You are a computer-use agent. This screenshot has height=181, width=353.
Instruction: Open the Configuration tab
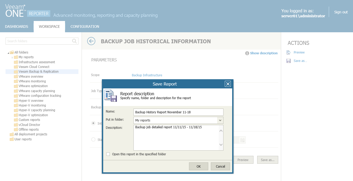pos(85,26)
